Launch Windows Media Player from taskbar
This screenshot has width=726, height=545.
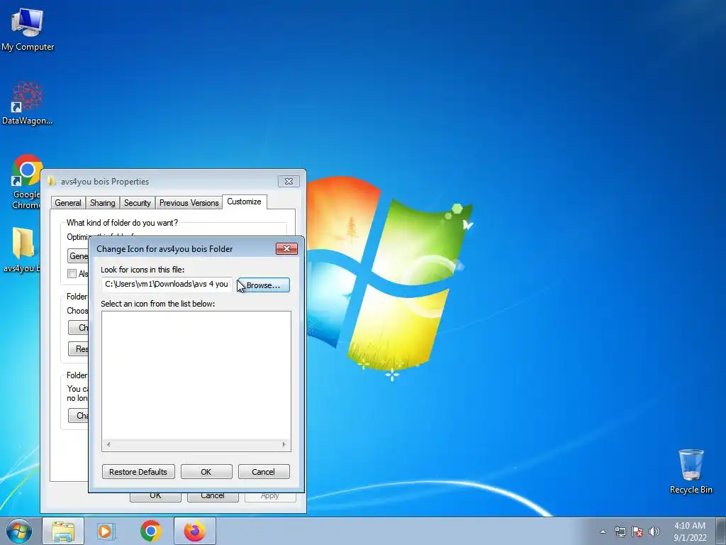click(x=106, y=531)
